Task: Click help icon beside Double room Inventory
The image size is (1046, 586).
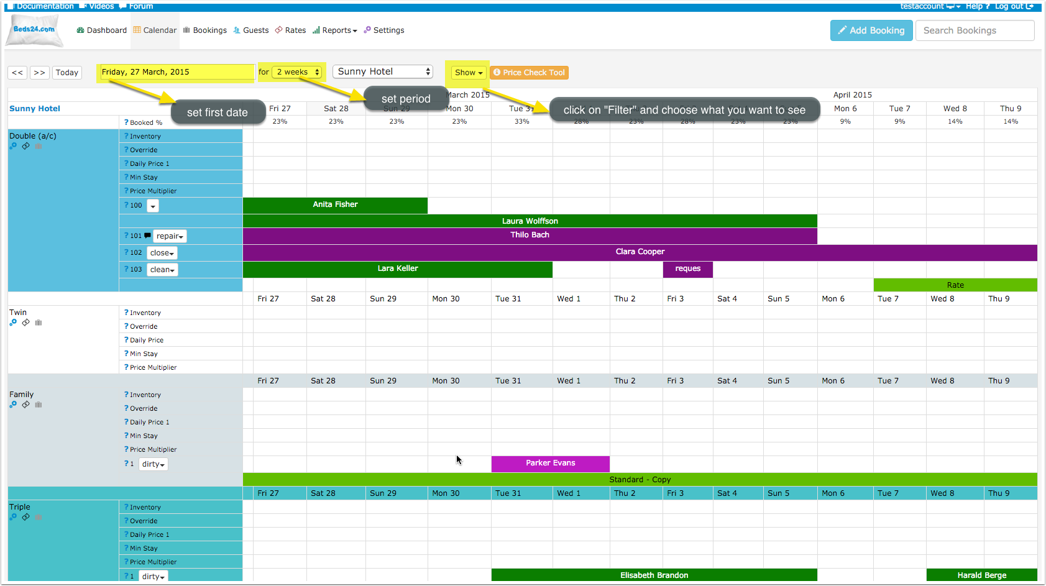Action: (126, 136)
